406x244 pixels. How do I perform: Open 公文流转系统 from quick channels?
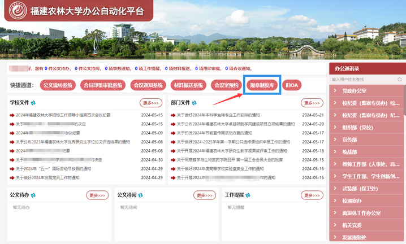[58, 85]
